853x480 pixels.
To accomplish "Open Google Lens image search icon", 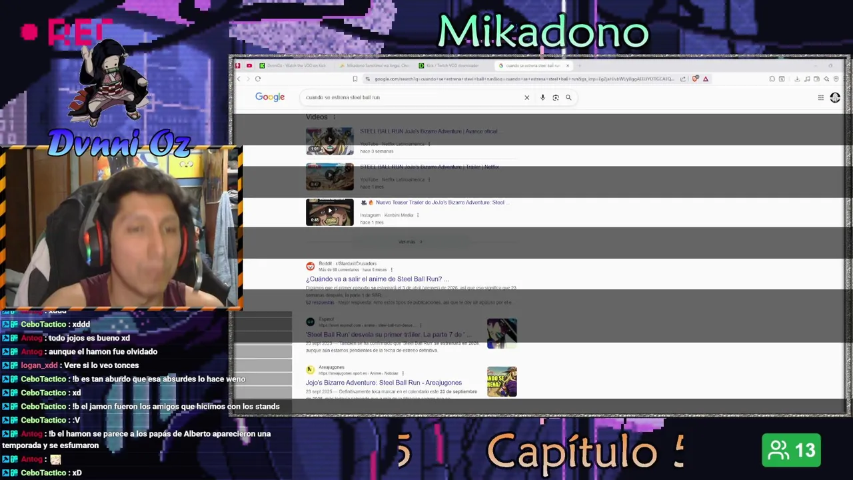I will [555, 97].
